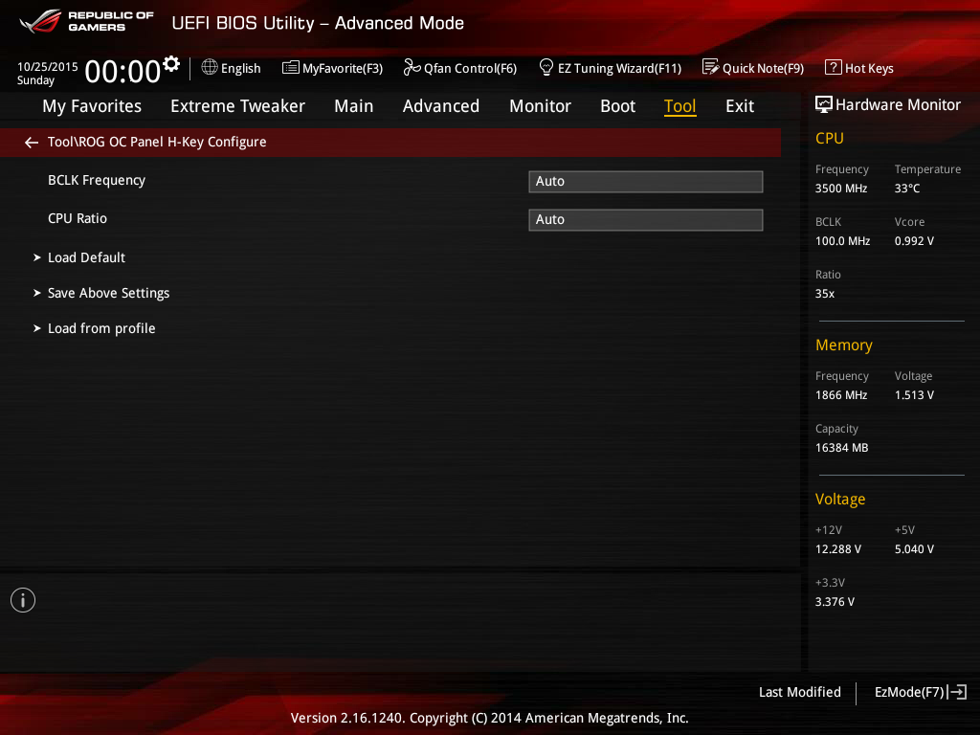Open the Advanced tab
Image resolution: width=980 pixels, height=735 pixels.
[440, 106]
